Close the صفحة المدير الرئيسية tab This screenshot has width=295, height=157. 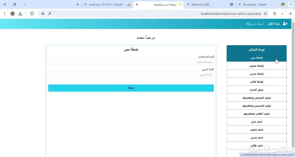point(137,5)
